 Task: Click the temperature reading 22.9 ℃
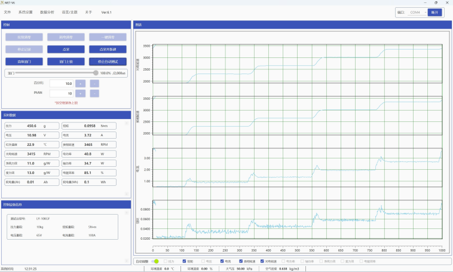pos(32,145)
